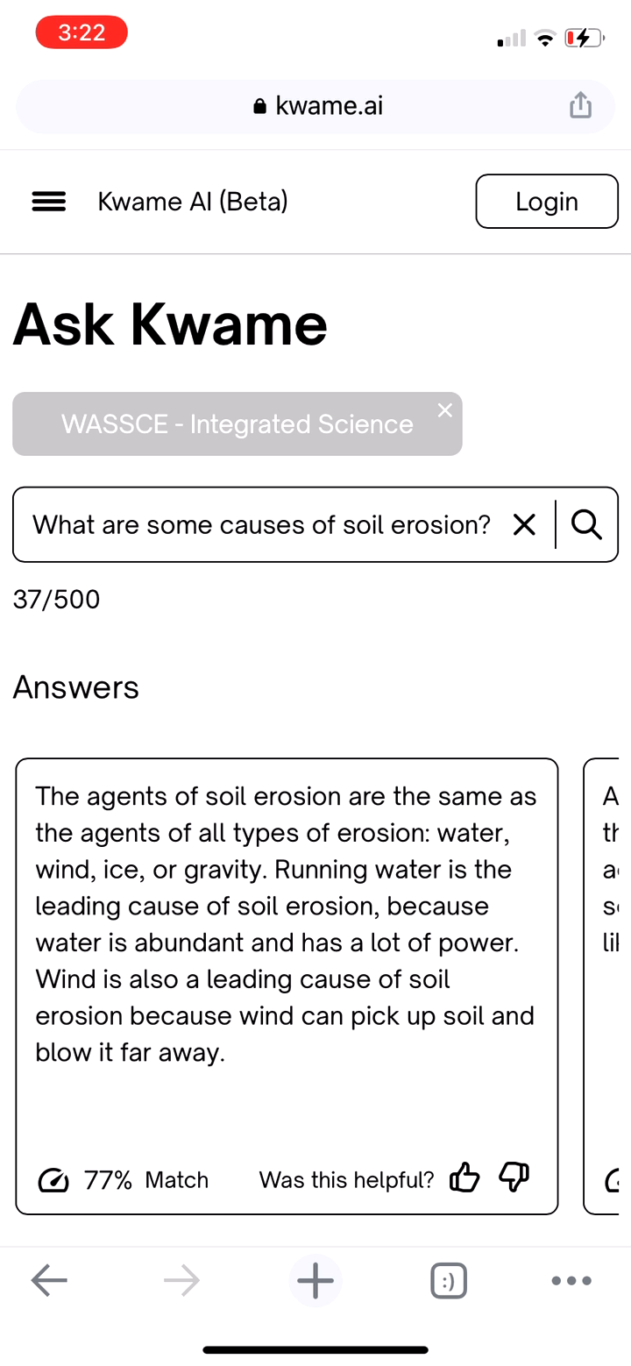Open a new tab with plus icon
Screen dimensions: 631x1366
coord(315,1281)
